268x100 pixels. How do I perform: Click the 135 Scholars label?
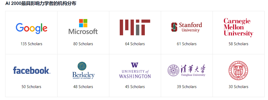pos(31,44)
